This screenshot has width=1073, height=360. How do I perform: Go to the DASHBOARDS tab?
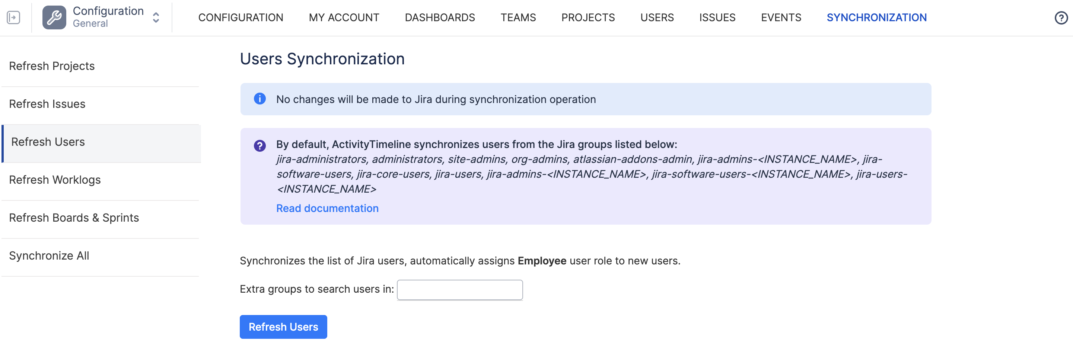pos(439,17)
